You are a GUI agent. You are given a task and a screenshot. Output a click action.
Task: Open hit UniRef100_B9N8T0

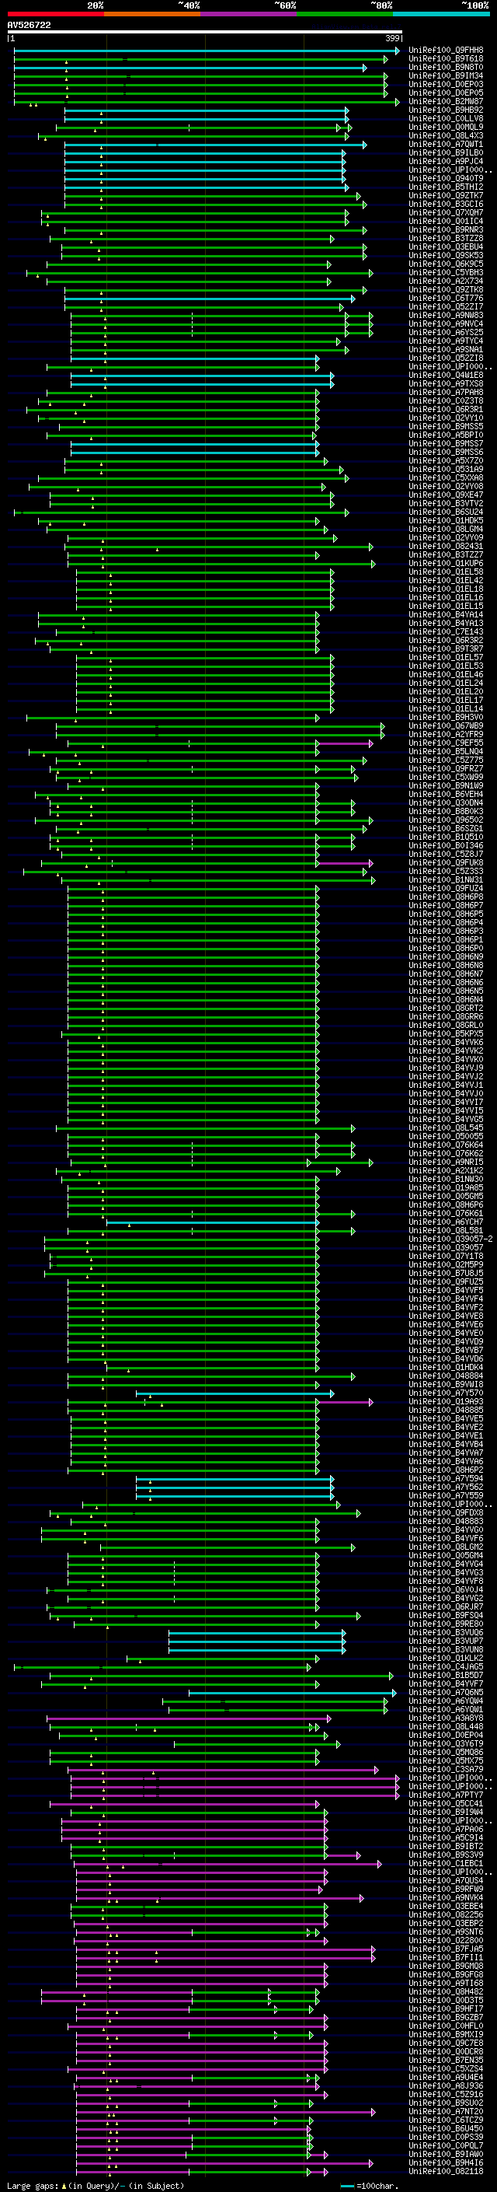446,67
